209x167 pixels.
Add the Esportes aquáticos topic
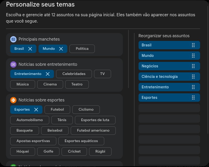(x=81, y=141)
